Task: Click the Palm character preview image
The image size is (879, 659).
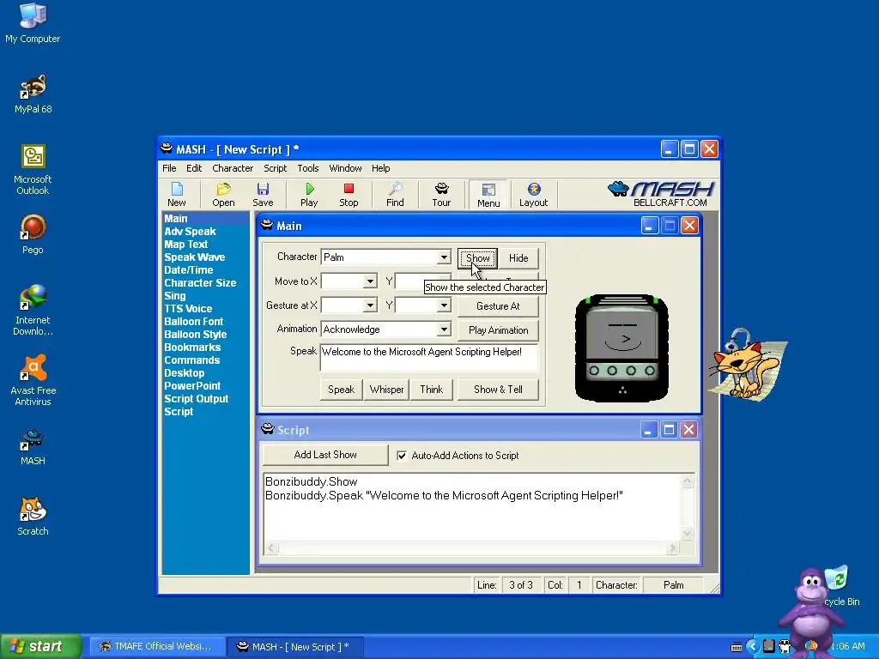Action: pyautogui.click(x=621, y=348)
